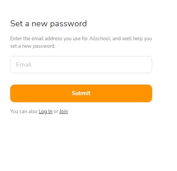
Task: Choose Join to create an account
Action: pos(64,111)
